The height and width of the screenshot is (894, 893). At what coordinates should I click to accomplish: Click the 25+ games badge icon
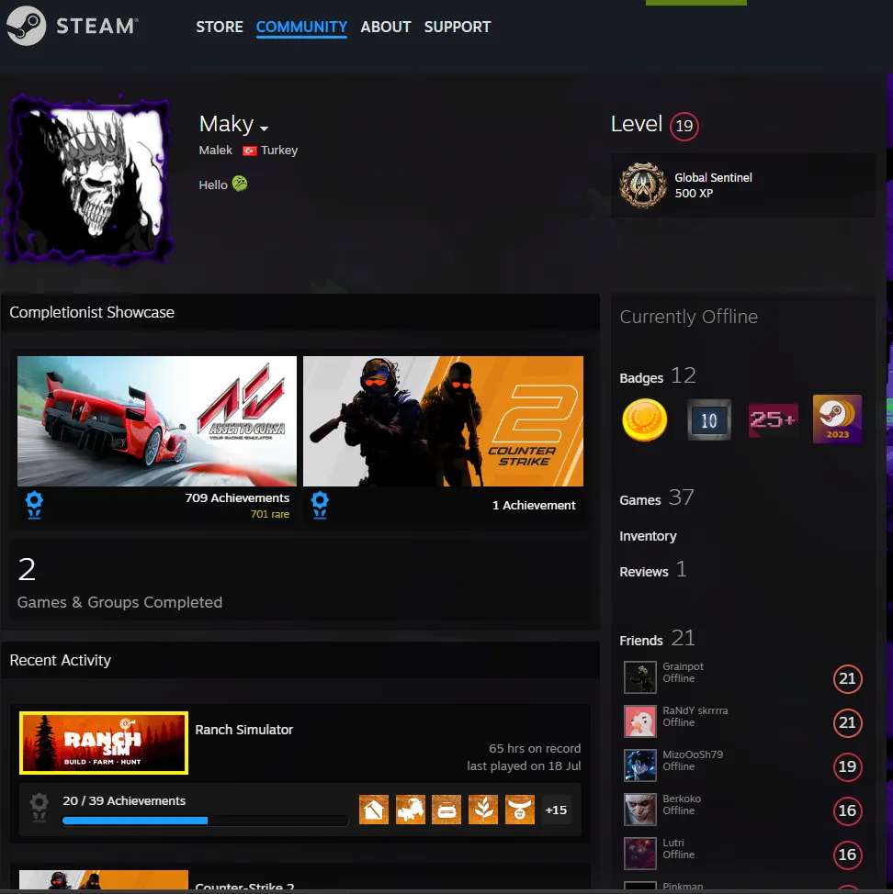[774, 420]
